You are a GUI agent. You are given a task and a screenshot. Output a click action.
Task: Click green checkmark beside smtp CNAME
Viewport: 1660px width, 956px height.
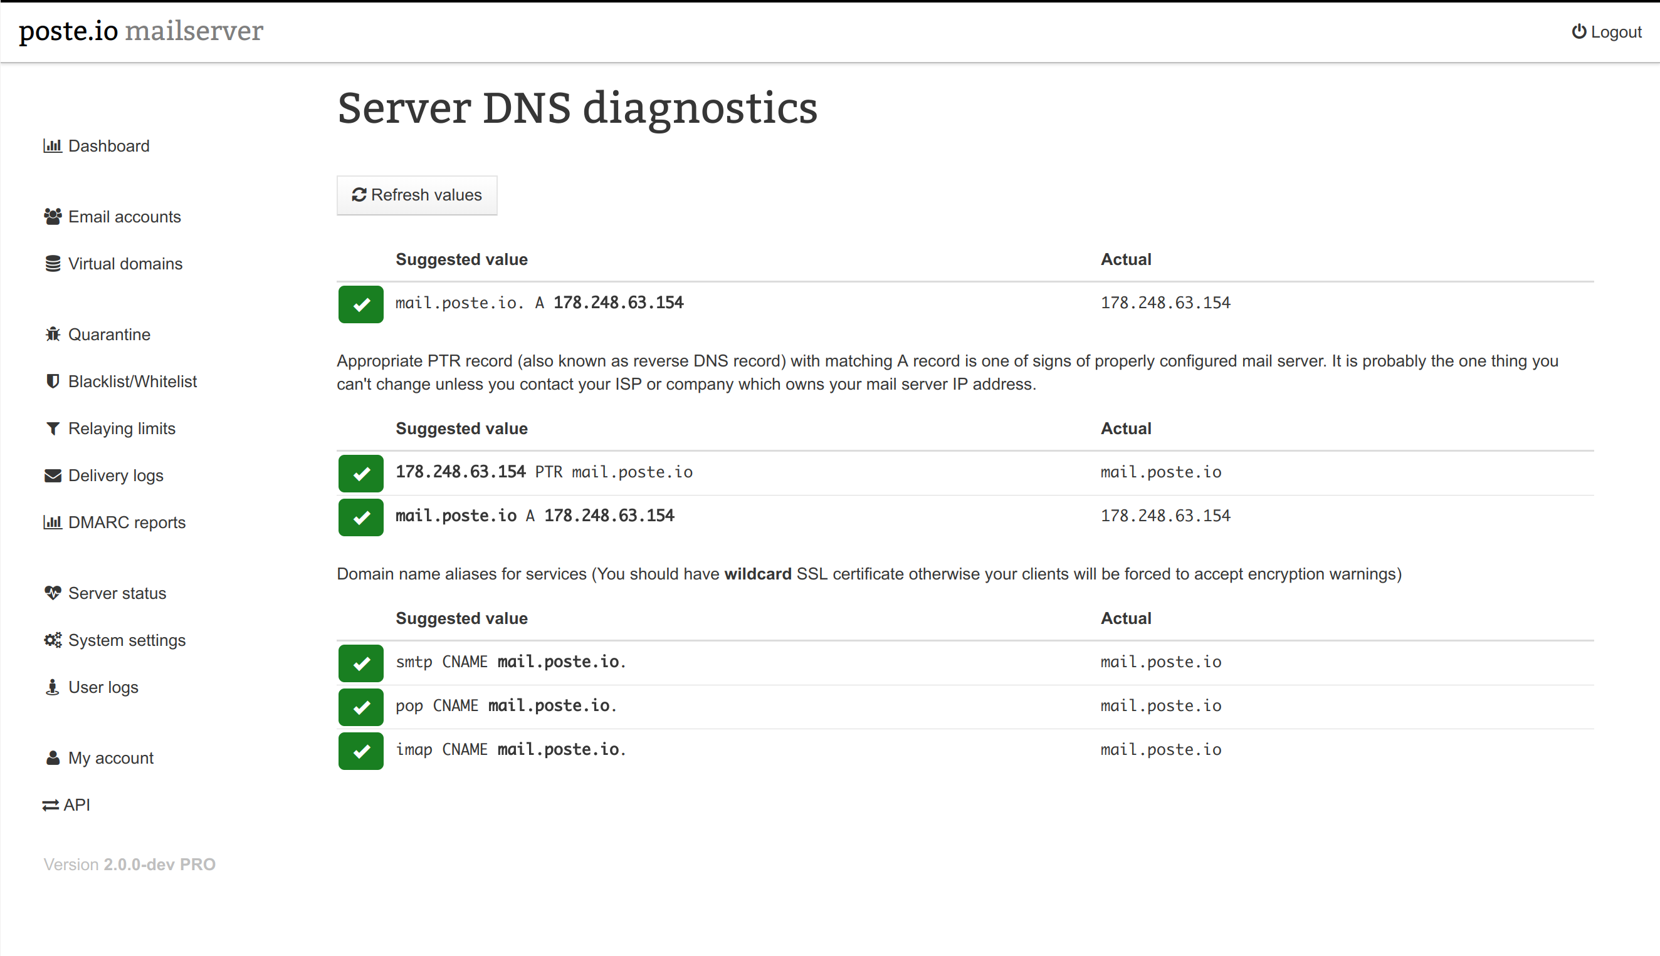360,663
